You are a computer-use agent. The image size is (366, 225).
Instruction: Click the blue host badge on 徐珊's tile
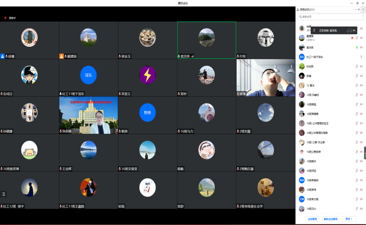pyautogui.click(x=3, y=56)
